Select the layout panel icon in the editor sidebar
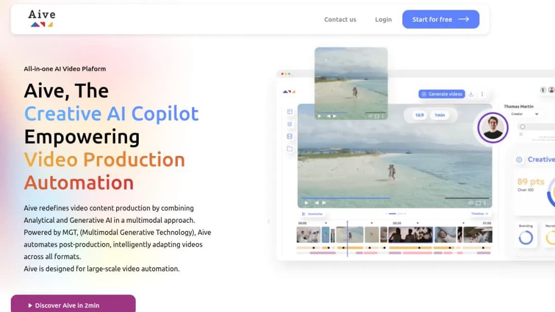 point(289,112)
